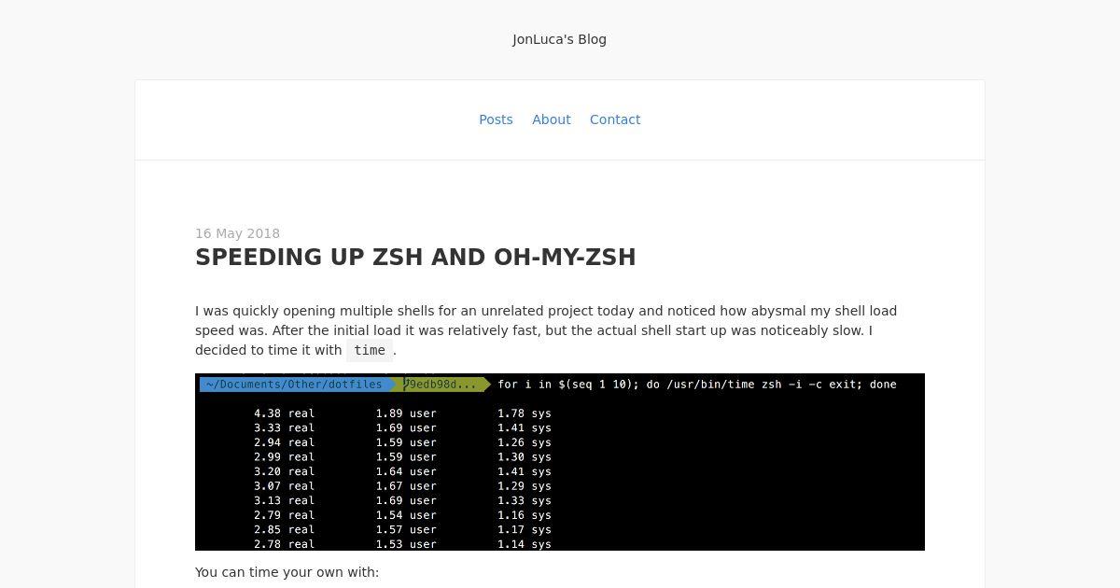Open the terminal timing screenshot image
Screen dimensions: 1120x588
click(x=560, y=462)
